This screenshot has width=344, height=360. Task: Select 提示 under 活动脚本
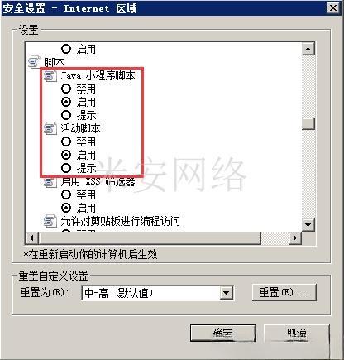(66, 168)
